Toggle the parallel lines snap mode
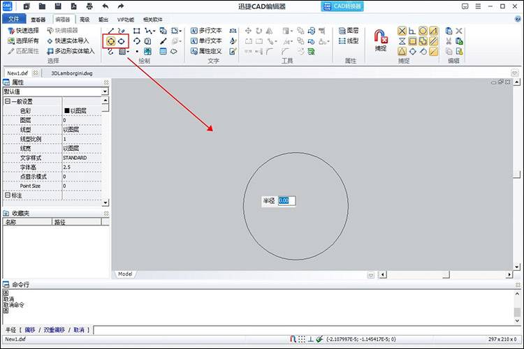Screen dimensions: 524x349 point(433,41)
